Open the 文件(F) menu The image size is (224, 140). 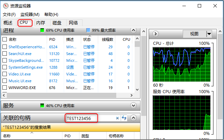(x=9, y=15)
